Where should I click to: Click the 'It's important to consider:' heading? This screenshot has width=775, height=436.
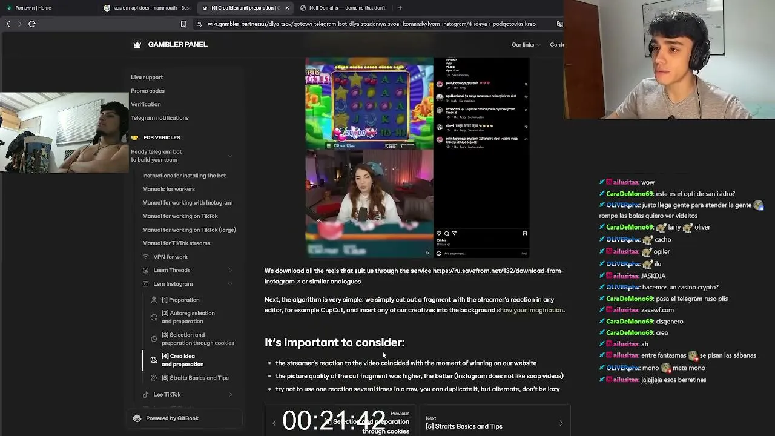(335, 343)
